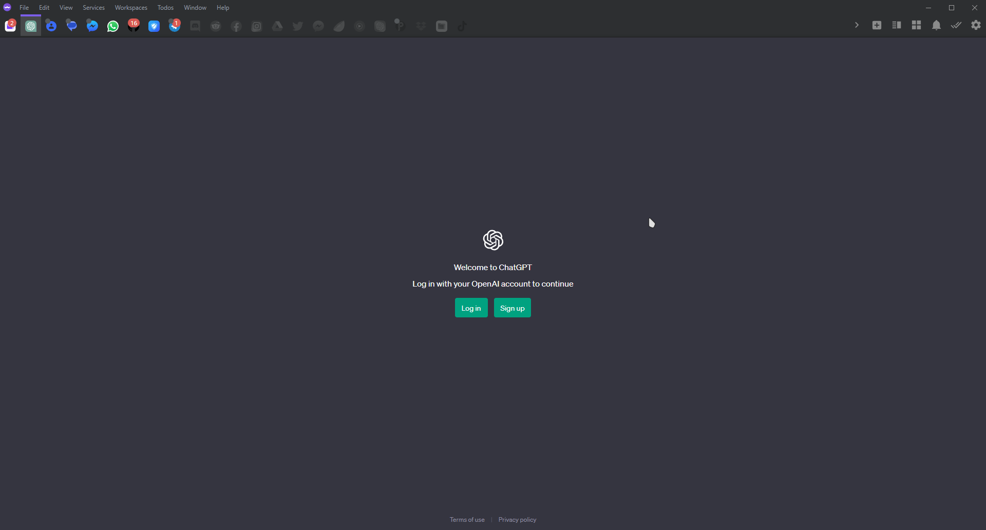
Task: Switch to the TikTok service
Action: [462, 26]
